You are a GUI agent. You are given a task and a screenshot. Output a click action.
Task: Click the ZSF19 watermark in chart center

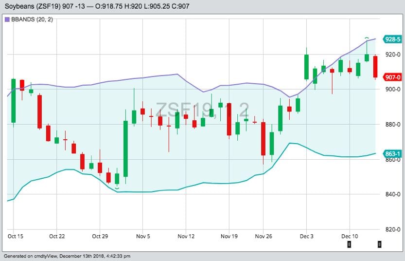point(202,110)
